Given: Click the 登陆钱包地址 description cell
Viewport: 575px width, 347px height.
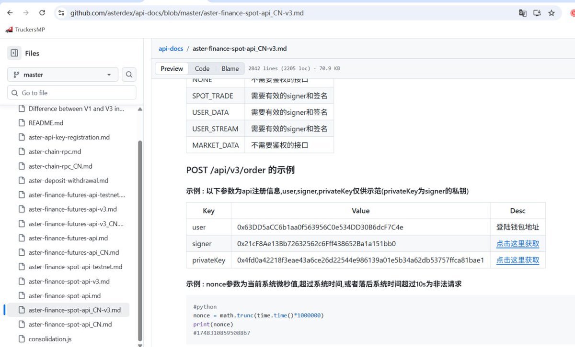Looking at the screenshot, I should tap(517, 227).
